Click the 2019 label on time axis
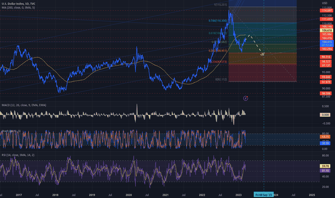This screenshot has height=198, width=335. click(92, 195)
